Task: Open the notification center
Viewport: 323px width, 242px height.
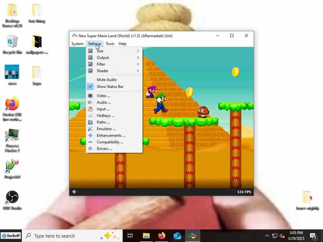Action: tap(313, 236)
